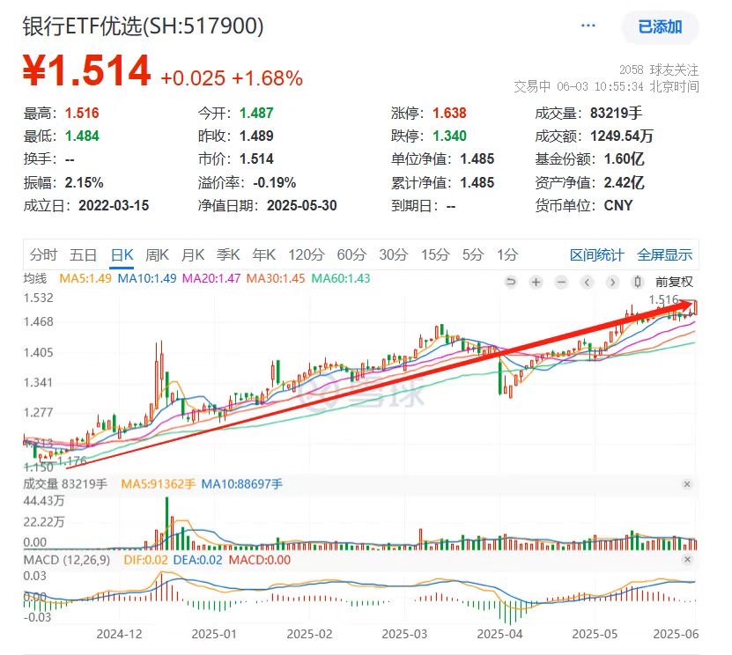This screenshot has width=732, height=655.
Task: Open the 前复权 adjustment dropdown
Action: click(674, 282)
